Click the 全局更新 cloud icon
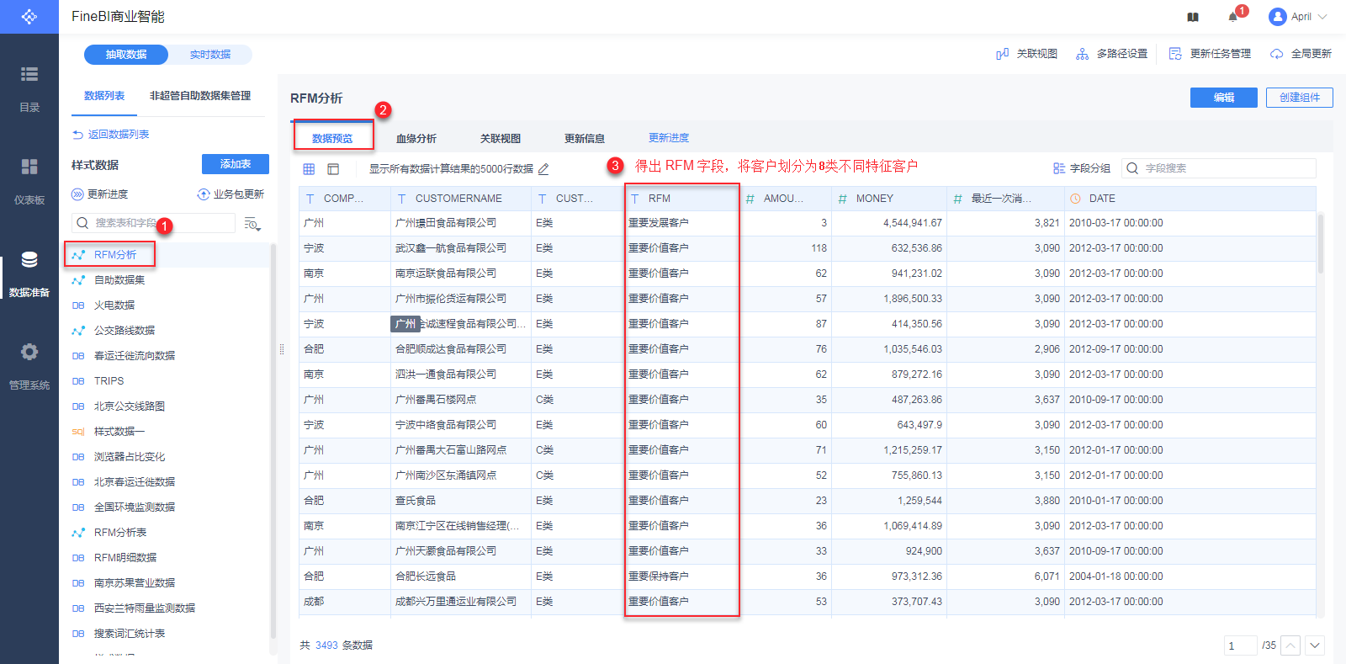This screenshot has width=1346, height=664. pos(1277,54)
